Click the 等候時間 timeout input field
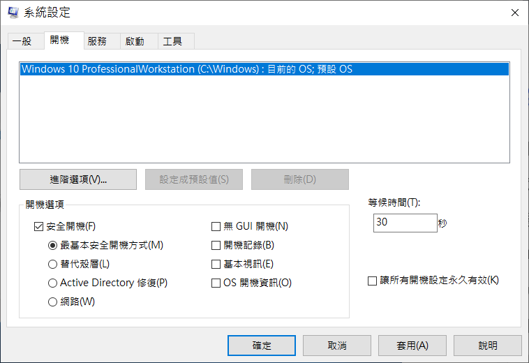 pos(405,223)
